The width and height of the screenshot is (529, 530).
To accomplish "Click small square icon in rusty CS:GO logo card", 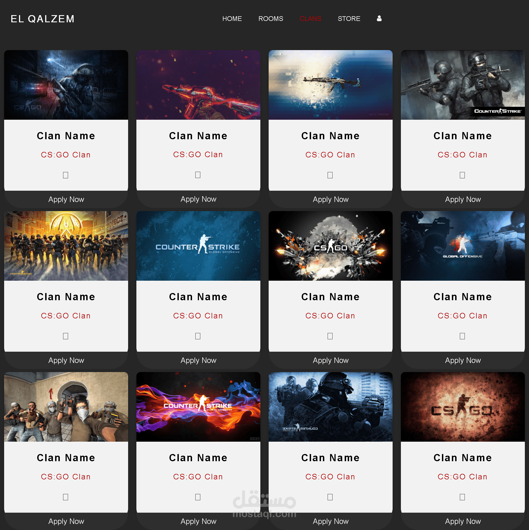I will pos(462,497).
